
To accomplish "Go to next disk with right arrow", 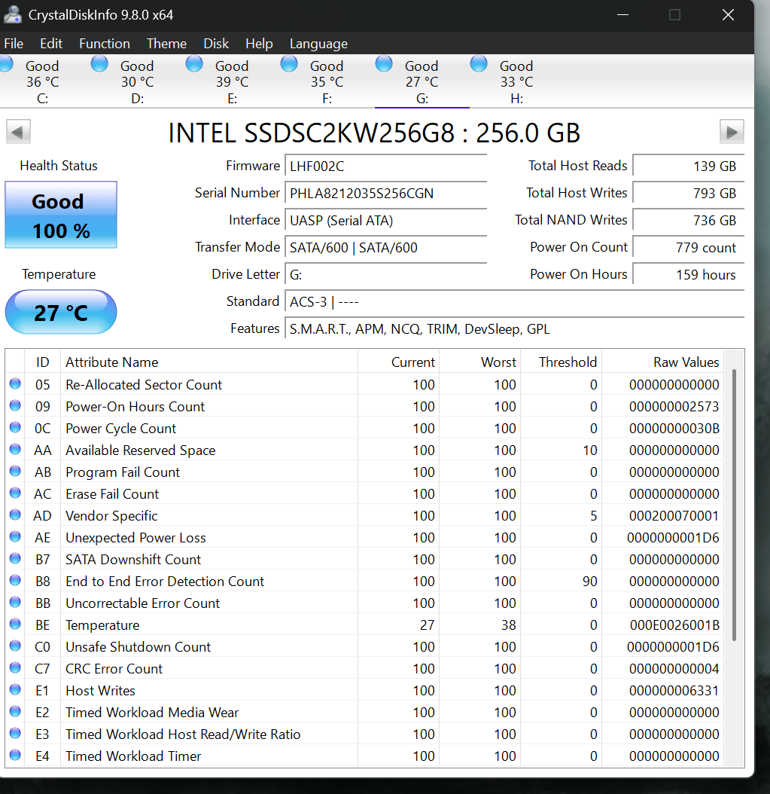I will coord(732,132).
